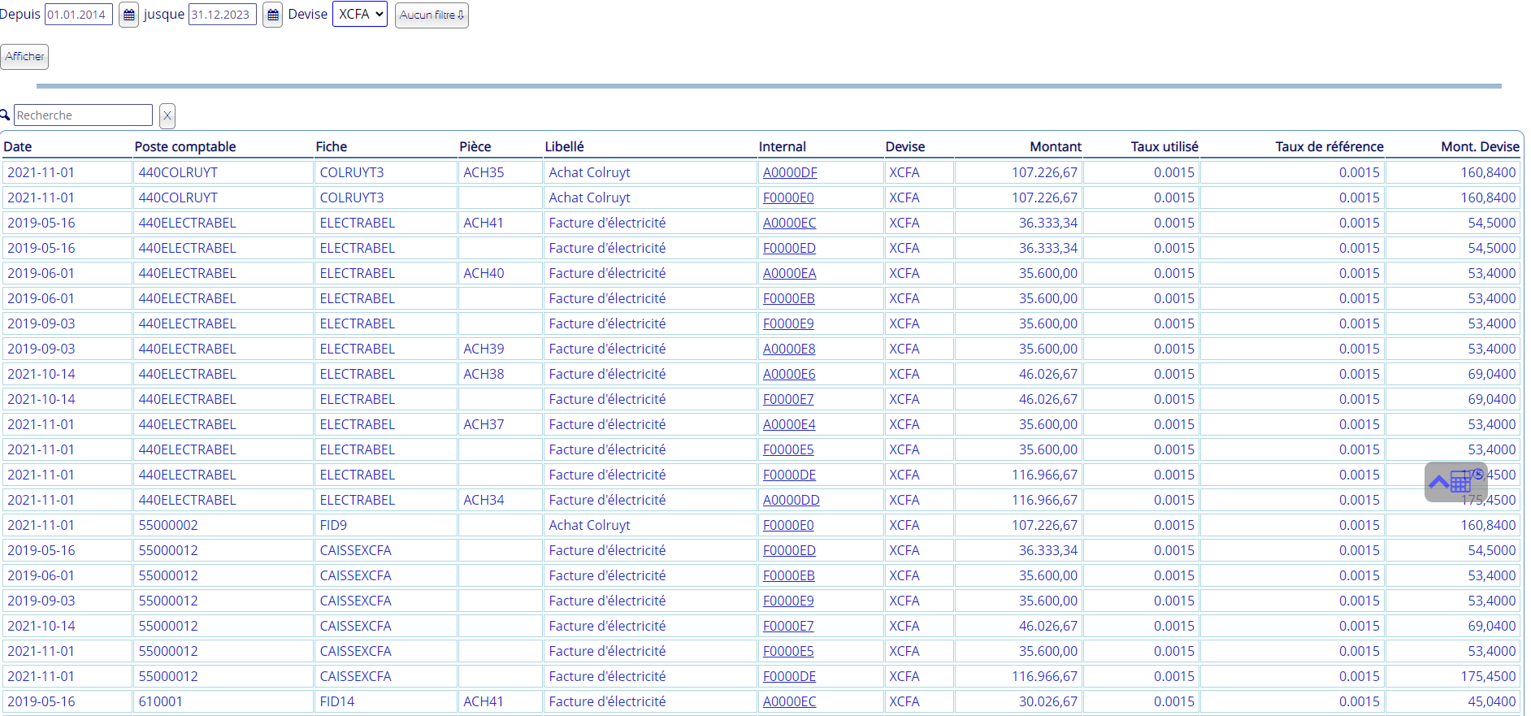Open internal link A0000DF

pyautogui.click(x=790, y=172)
